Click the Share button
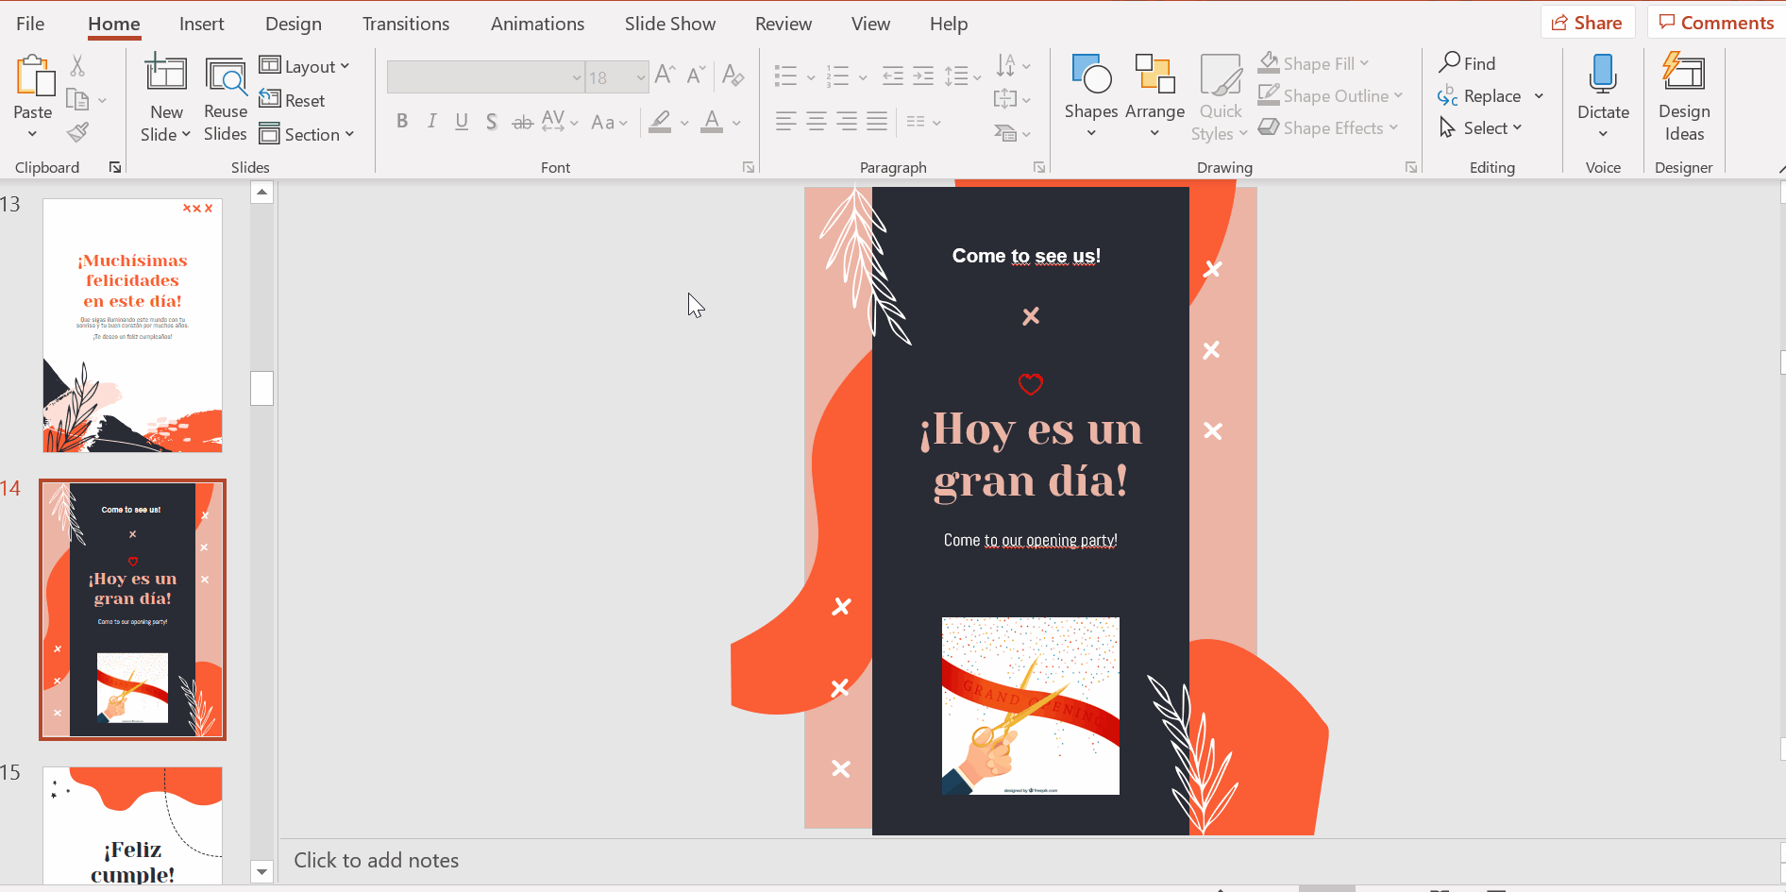The image size is (1786, 892). [1587, 23]
